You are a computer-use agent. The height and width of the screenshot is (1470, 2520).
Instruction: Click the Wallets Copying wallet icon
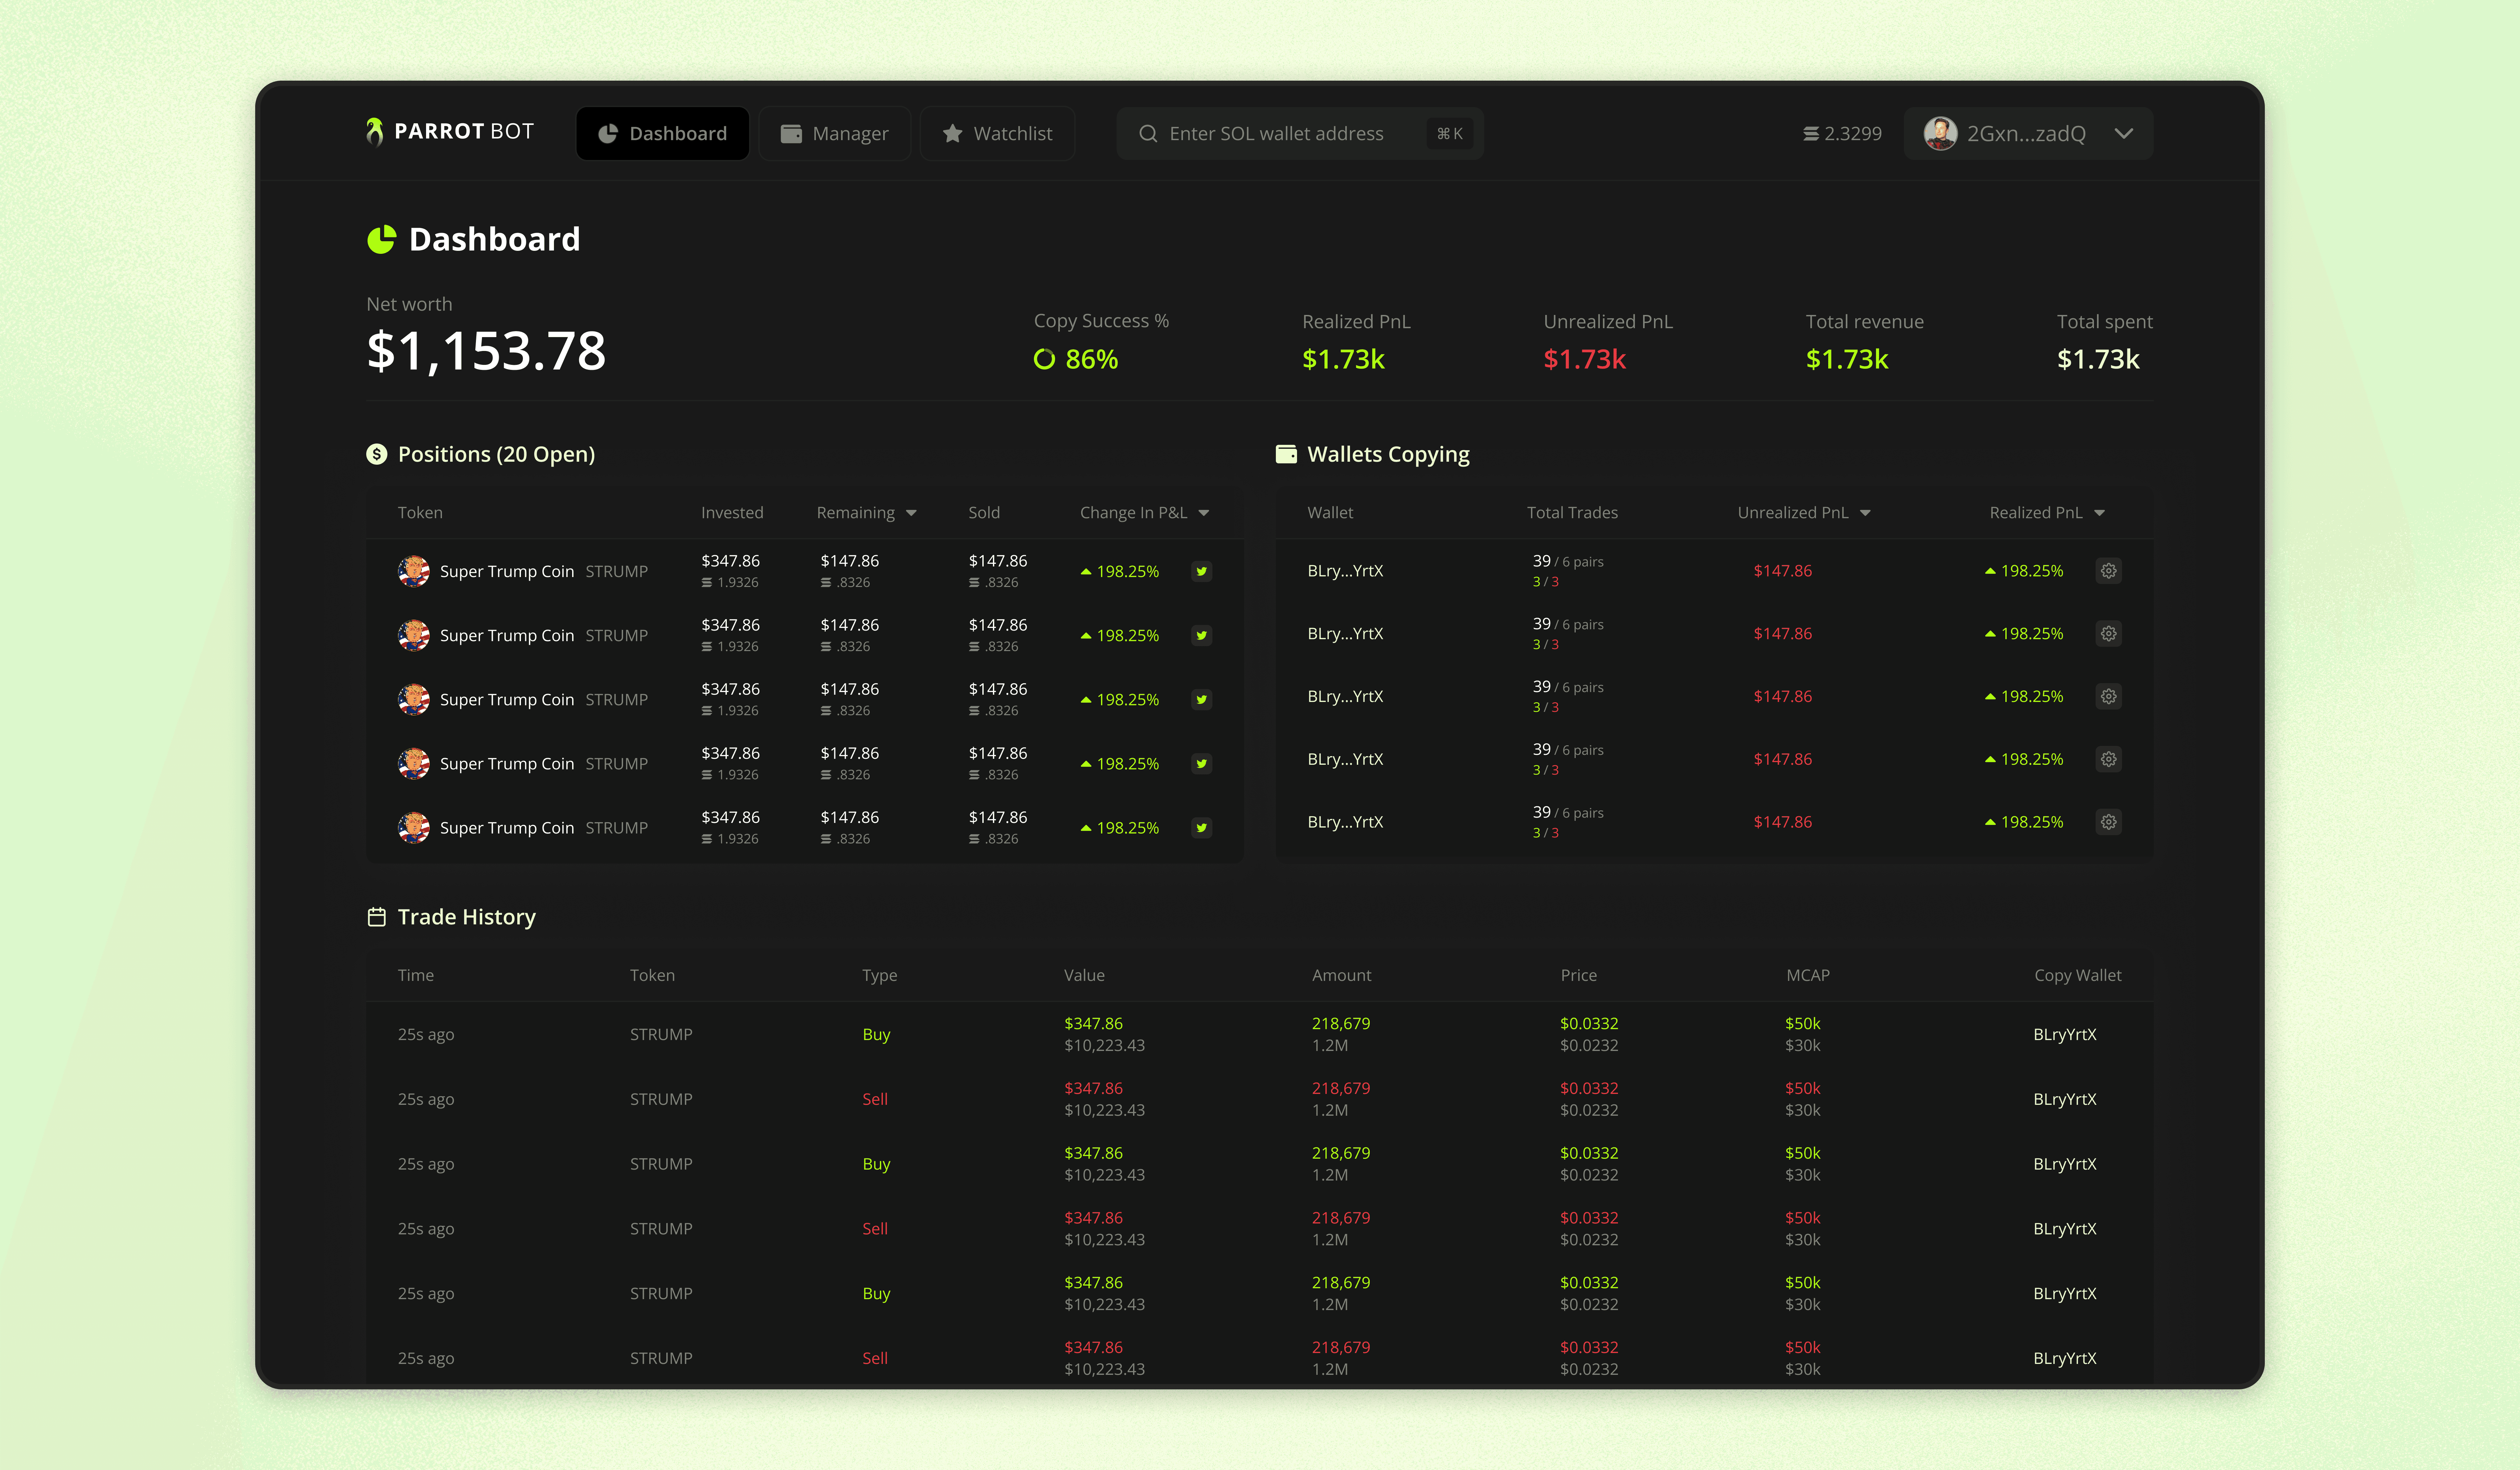point(1286,454)
